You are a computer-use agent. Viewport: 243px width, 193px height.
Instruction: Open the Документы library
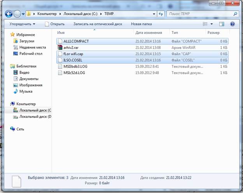coord(29,79)
